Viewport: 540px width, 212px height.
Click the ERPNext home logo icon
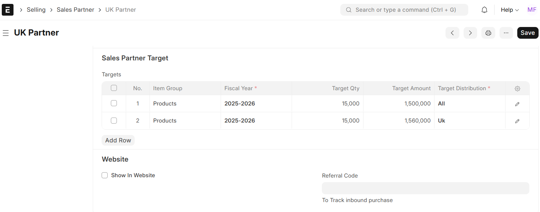click(x=7, y=10)
